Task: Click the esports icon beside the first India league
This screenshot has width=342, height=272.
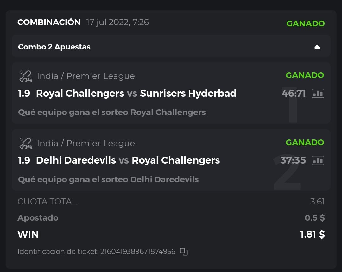Action: pyautogui.click(x=25, y=76)
